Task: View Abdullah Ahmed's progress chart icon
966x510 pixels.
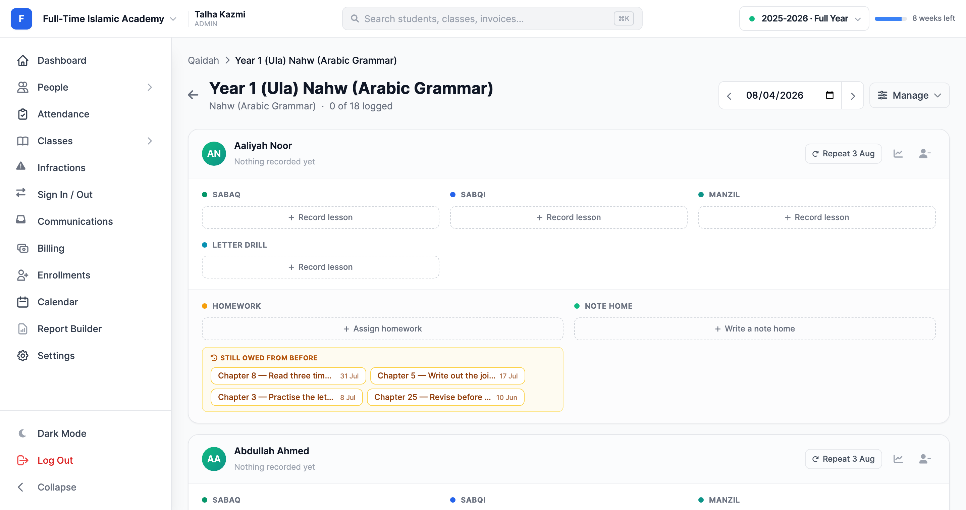Action: [x=898, y=459]
